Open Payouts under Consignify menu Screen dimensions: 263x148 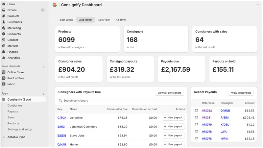tap(12, 111)
